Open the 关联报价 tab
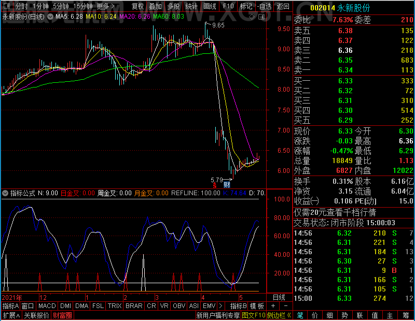Screen dimensions: 415x321 coord(36,315)
